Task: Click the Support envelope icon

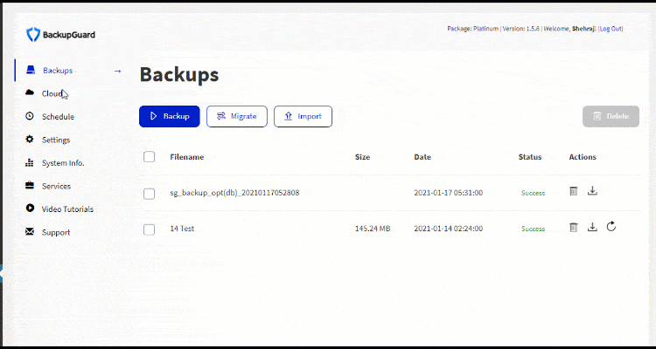Action: pos(29,232)
